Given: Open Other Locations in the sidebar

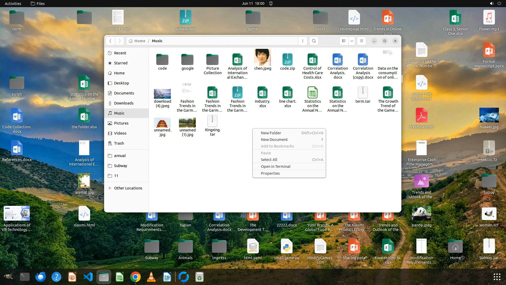Looking at the screenshot, I should click(x=128, y=188).
